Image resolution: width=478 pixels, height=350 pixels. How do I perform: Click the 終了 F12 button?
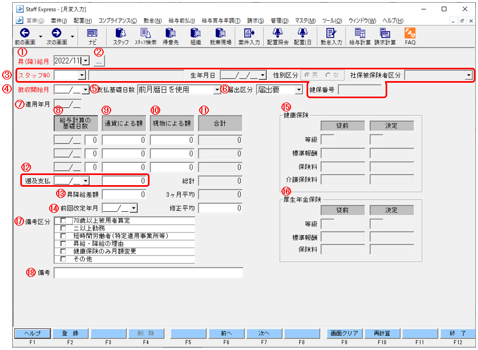pyautogui.click(x=458, y=333)
